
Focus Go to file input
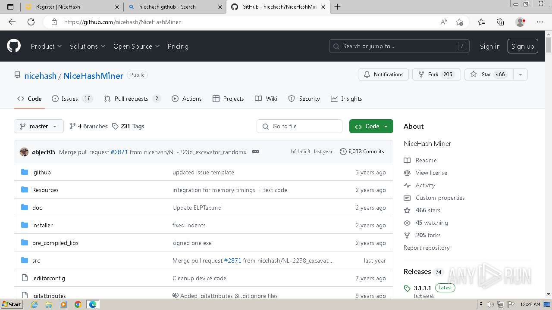pyautogui.click(x=299, y=126)
